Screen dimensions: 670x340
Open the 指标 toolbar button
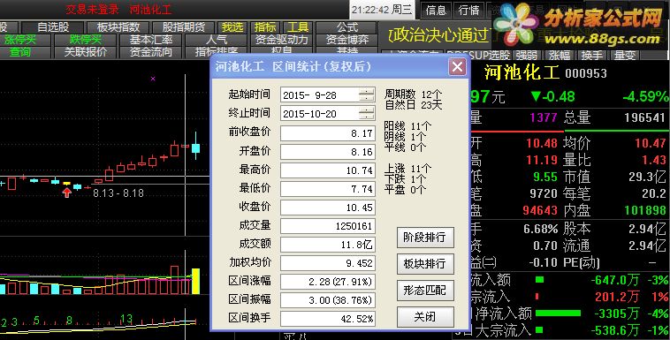[x=265, y=27]
